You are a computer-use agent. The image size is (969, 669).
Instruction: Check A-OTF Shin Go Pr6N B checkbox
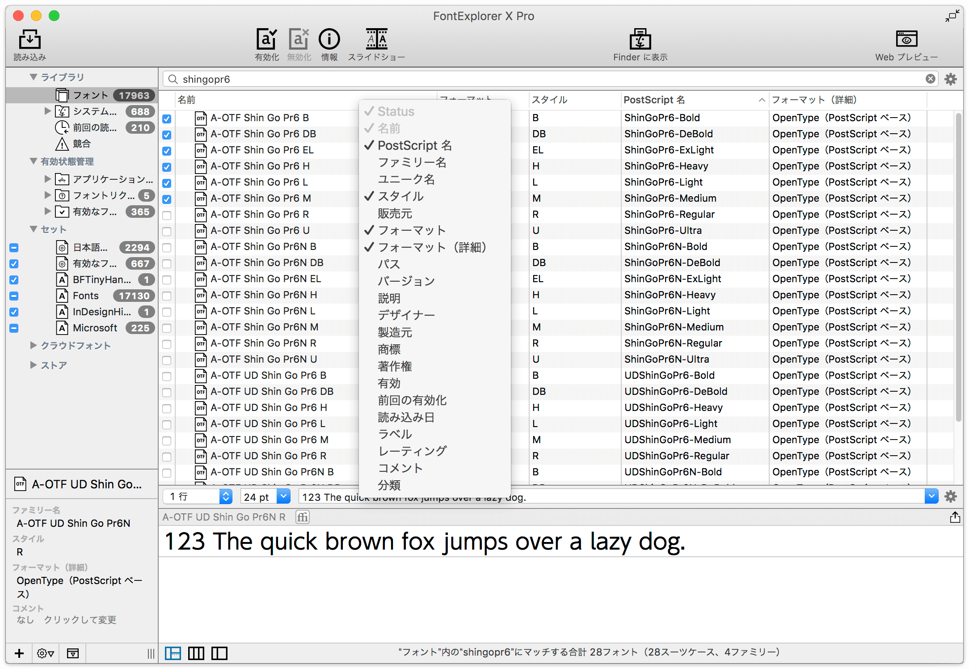pyautogui.click(x=167, y=247)
